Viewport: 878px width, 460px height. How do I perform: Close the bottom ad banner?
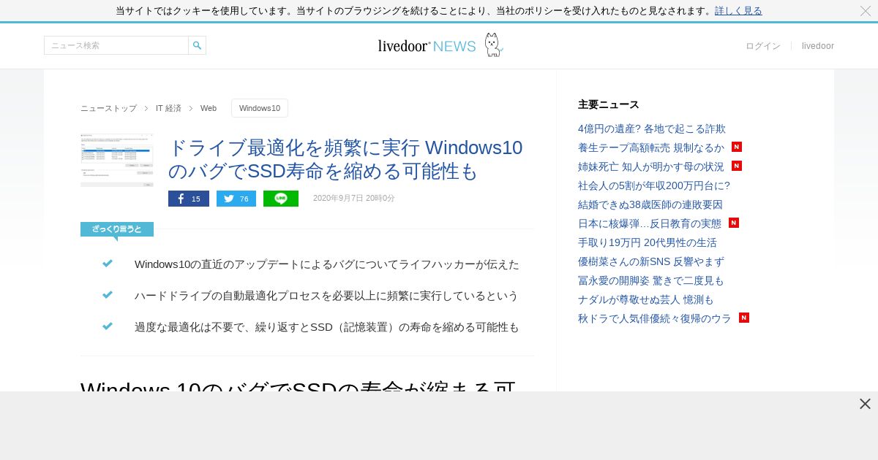865,404
